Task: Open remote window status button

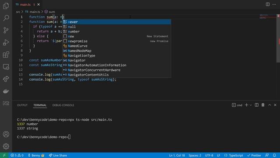Action: point(4,155)
